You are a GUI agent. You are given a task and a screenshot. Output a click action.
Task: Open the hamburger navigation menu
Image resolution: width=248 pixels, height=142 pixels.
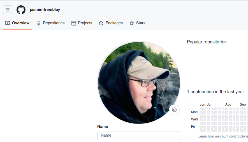click(x=8, y=10)
